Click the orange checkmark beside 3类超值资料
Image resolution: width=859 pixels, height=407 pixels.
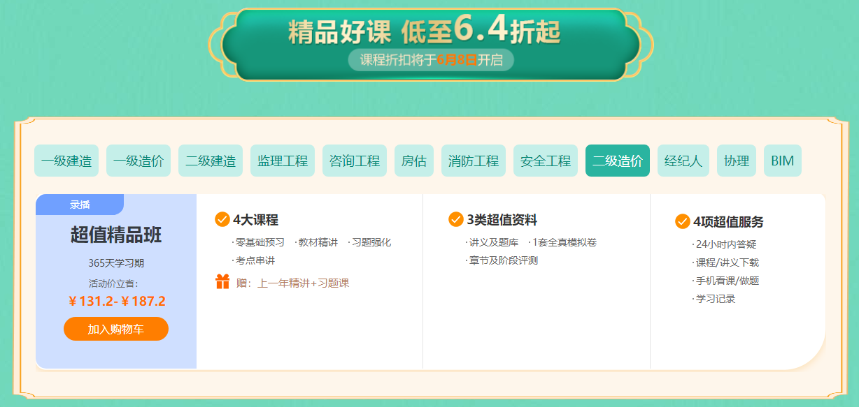pos(456,220)
